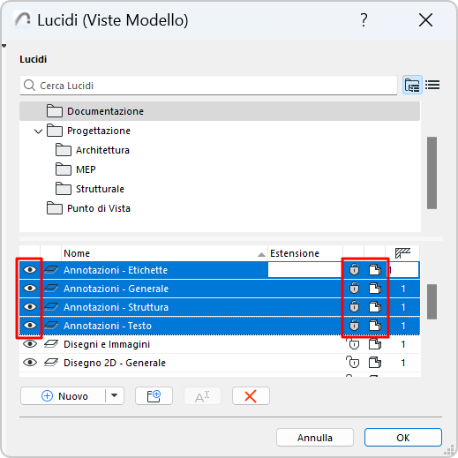This screenshot has width=458, height=458.
Task: Click the Annulla button
Action: click(315, 438)
